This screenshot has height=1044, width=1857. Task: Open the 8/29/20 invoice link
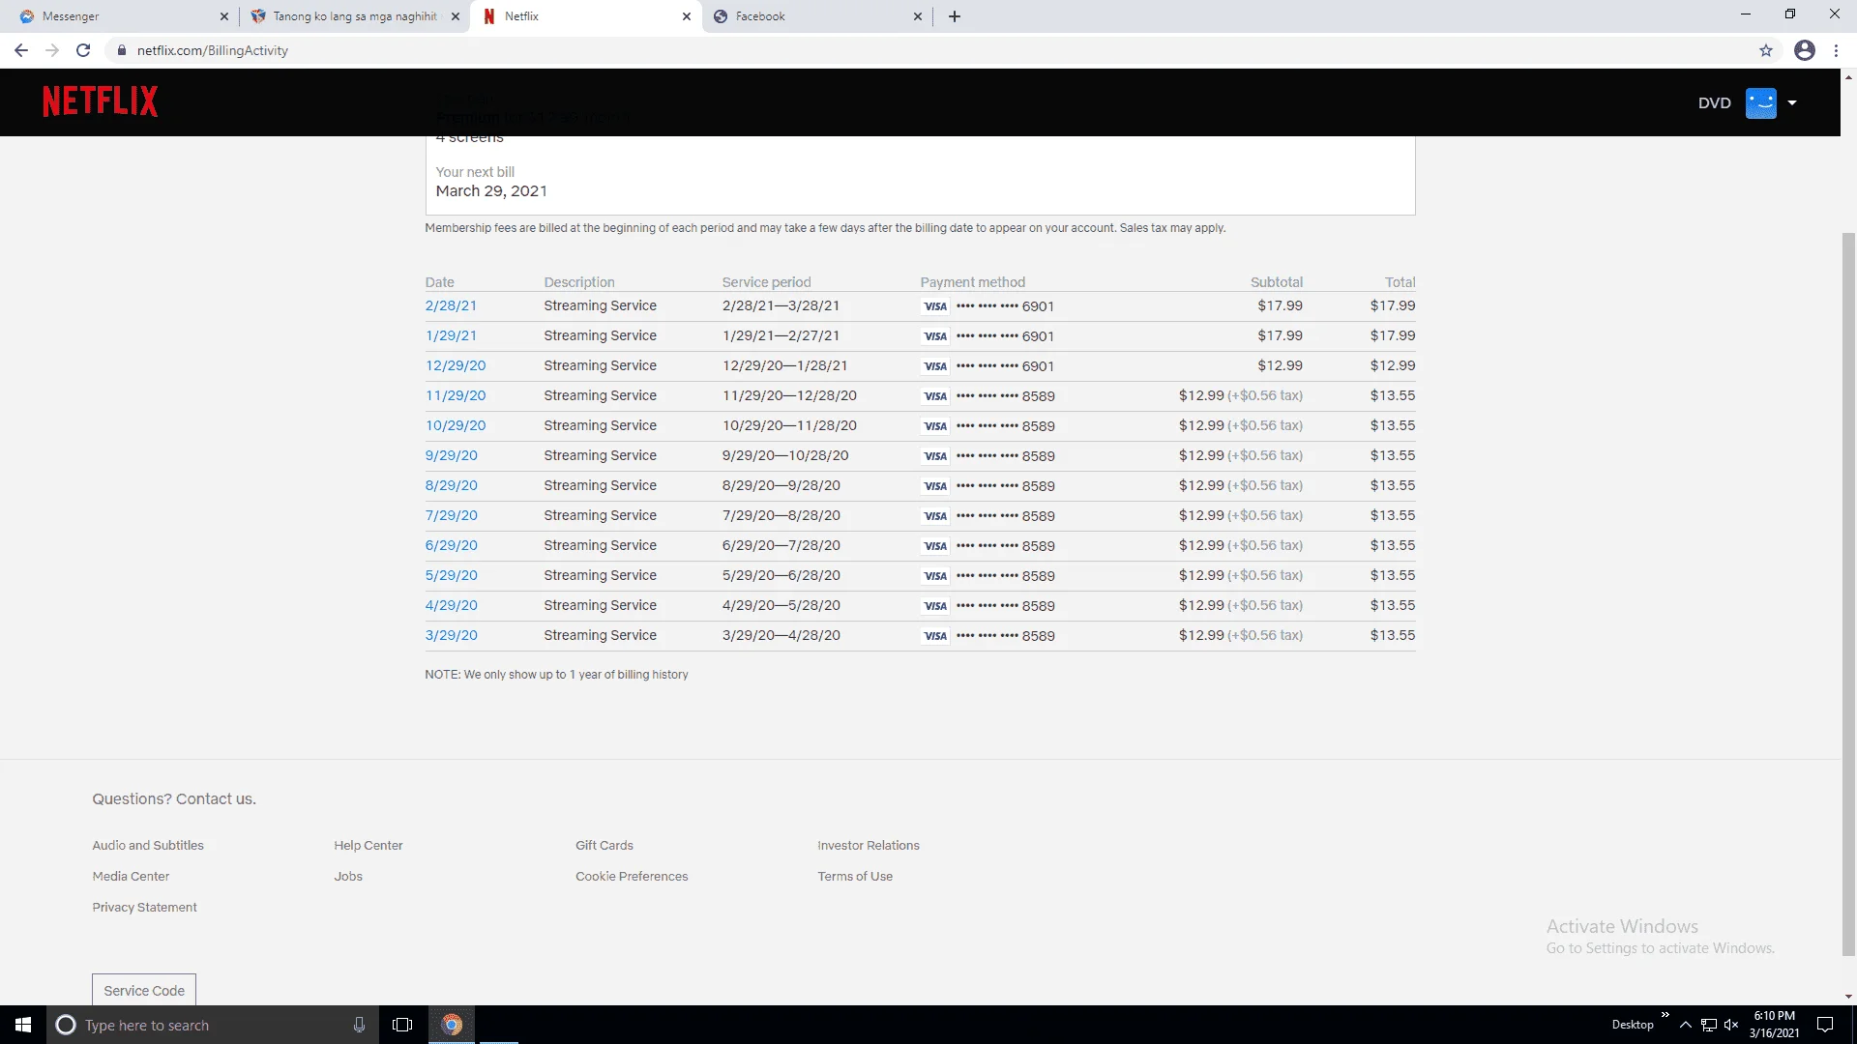(x=451, y=485)
